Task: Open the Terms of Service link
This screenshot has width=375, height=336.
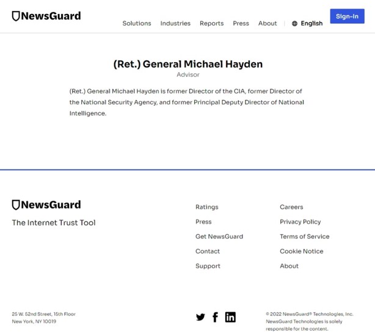Action: (304, 237)
